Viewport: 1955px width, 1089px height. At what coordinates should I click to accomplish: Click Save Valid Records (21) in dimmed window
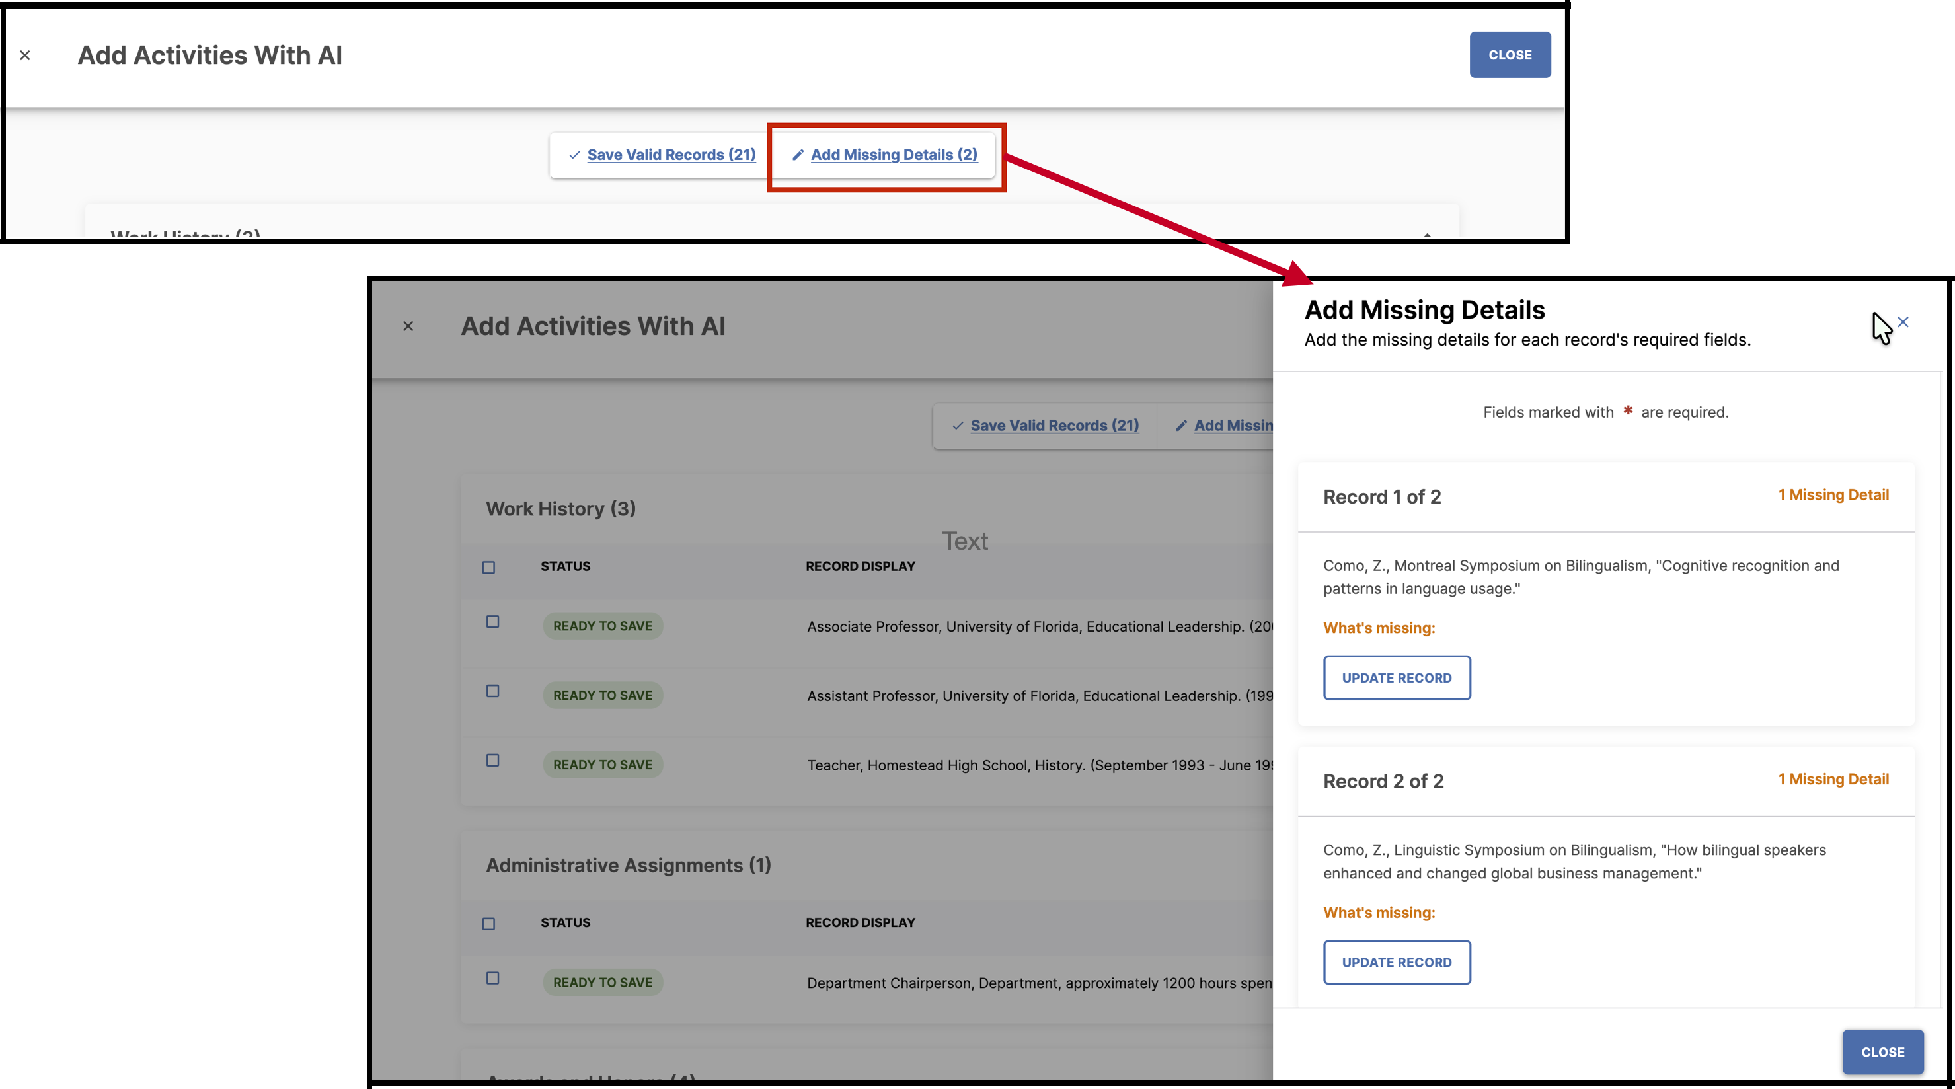[x=1054, y=426]
